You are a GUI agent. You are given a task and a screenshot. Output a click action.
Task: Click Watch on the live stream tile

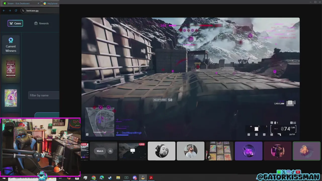pos(100,151)
